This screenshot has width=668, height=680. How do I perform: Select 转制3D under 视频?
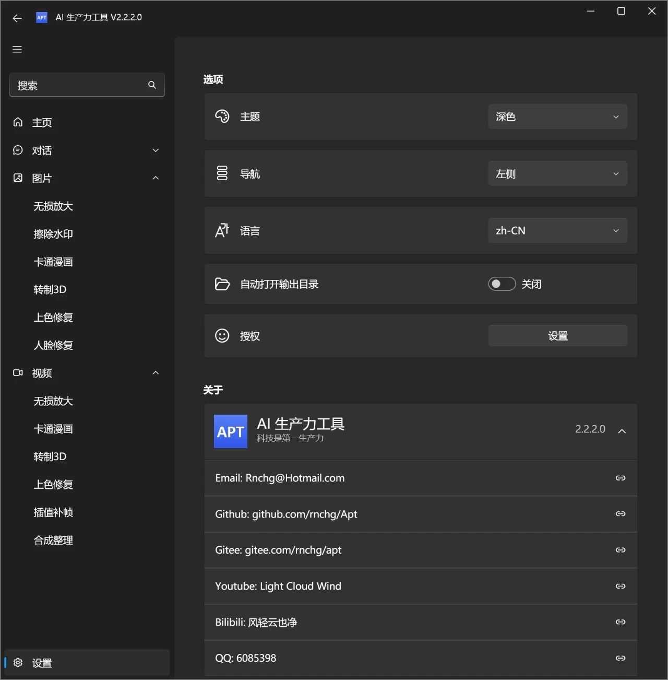(50, 456)
